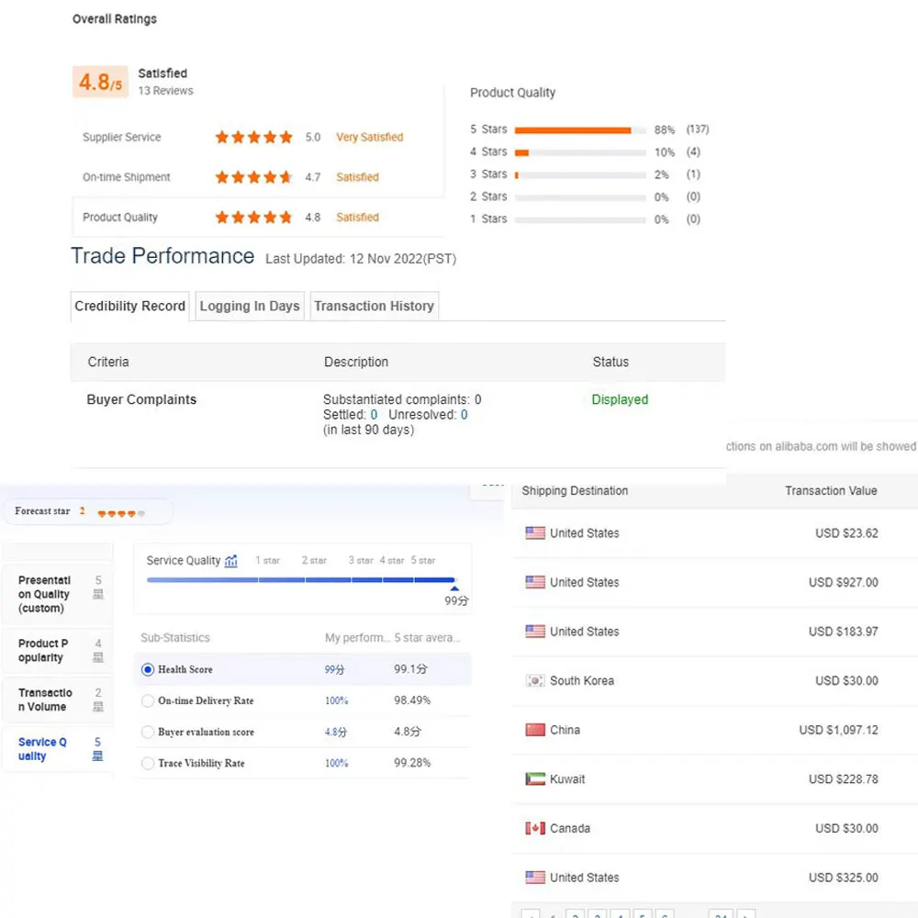Image resolution: width=918 pixels, height=918 pixels.
Task: Click the Service Quality chart icon
Action: click(231, 561)
